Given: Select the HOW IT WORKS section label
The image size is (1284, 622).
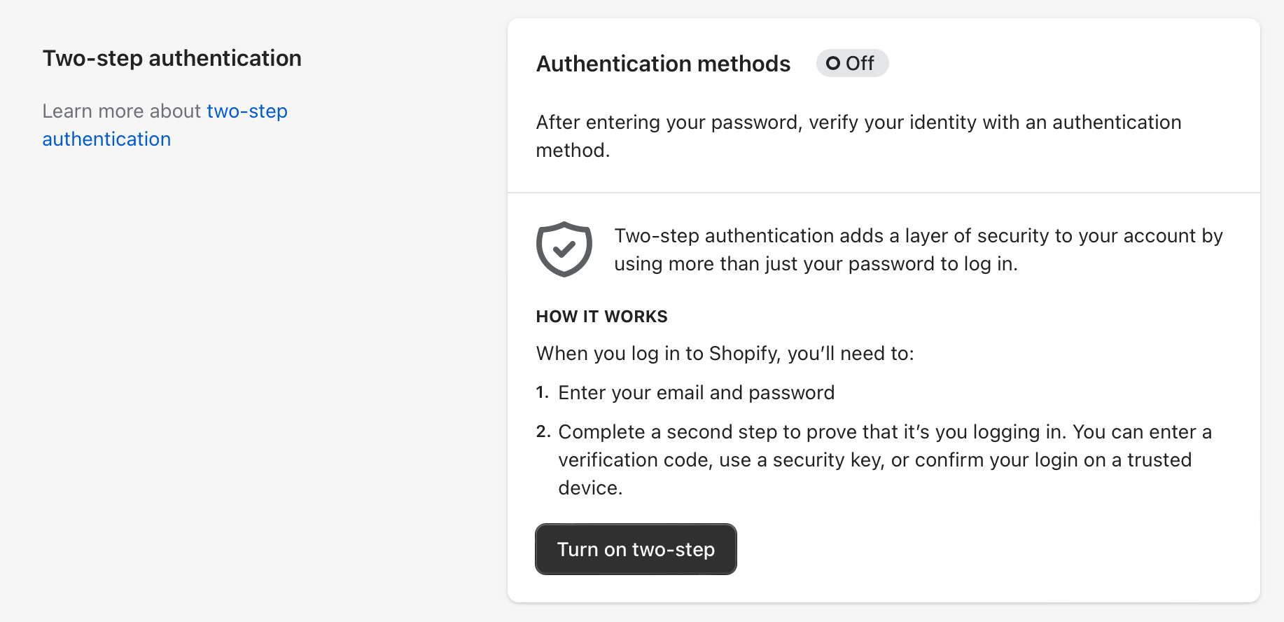Looking at the screenshot, I should [601, 317].
